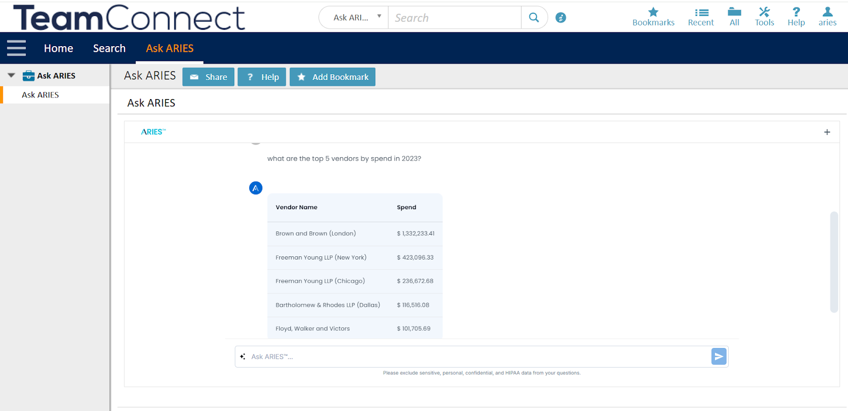Switch to the Search tab
This screenshot has width=848, height=411.
[109, 48]
